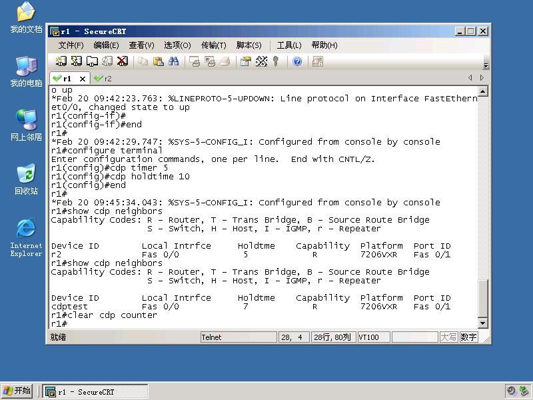The image size is (533, 400).
Task: Click the 大写 Caps Lock indicator
Action: pos(448,337)
